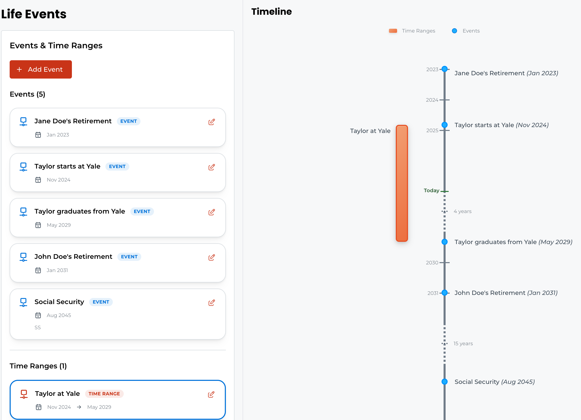Edit the Taylor at Yale time range

(211, 394)
